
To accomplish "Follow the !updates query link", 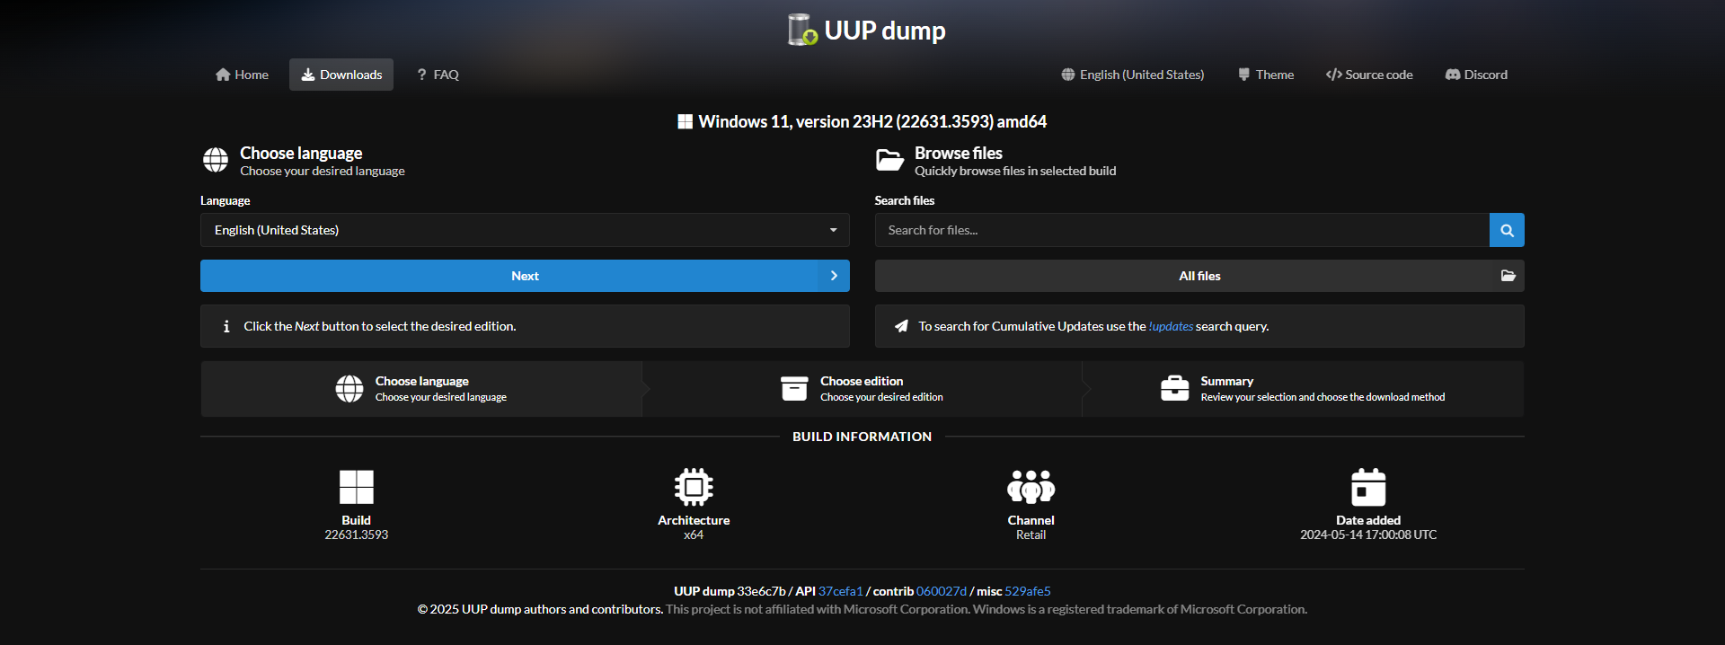I will click(1171, 326).
